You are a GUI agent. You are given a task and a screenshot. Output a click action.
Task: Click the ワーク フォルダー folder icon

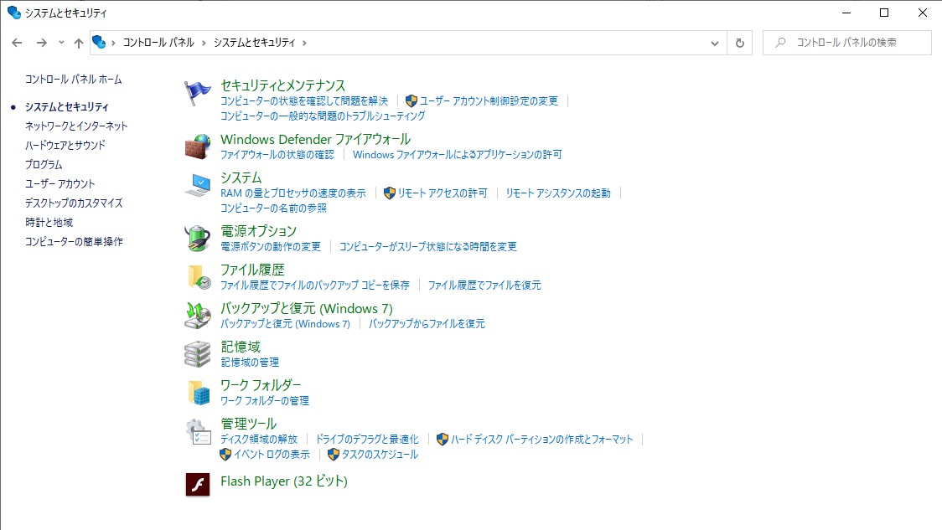pyautogui.click(x=198, y=392)
